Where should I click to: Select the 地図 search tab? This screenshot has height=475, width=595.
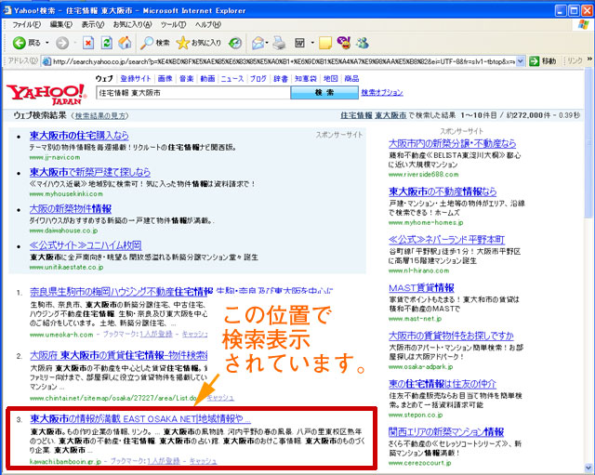point(331,79)
